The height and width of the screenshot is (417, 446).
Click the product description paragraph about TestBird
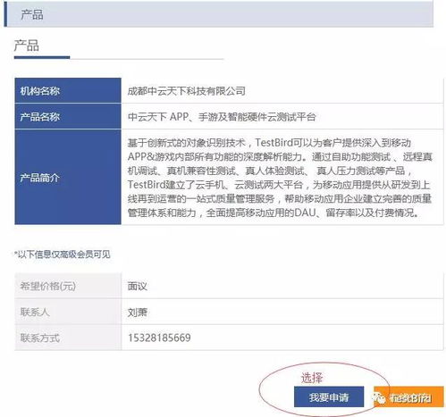pos(280,178)
